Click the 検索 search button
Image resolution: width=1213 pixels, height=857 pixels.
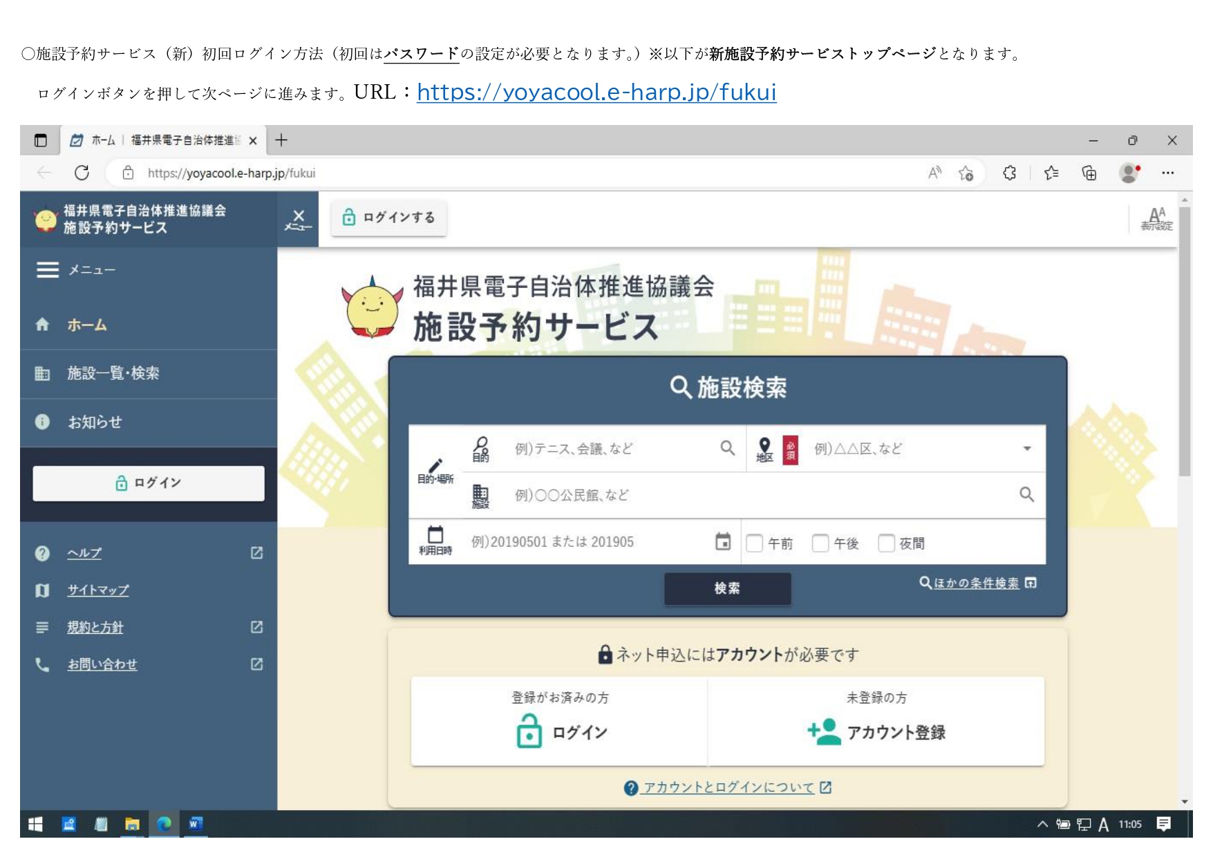point(727,588)
